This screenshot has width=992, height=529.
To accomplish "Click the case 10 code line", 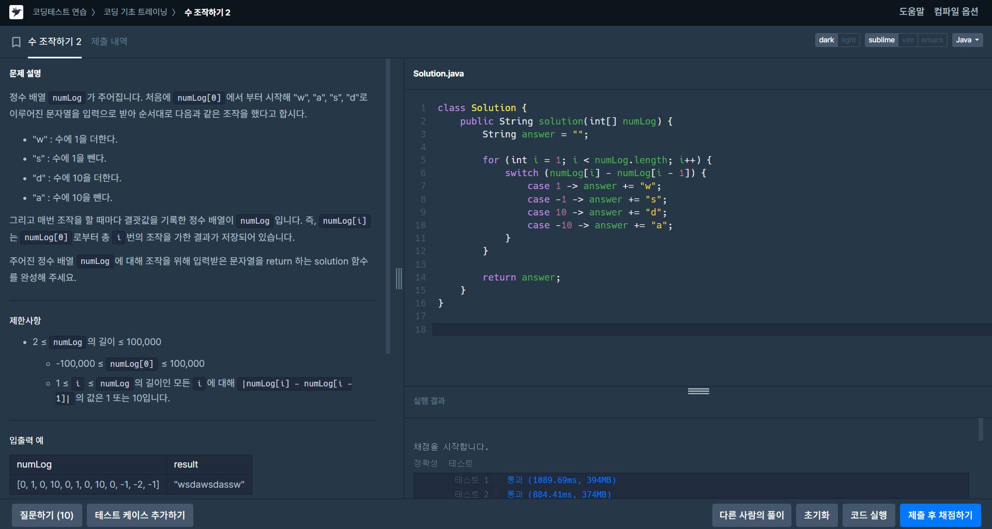I will [597, 212].
